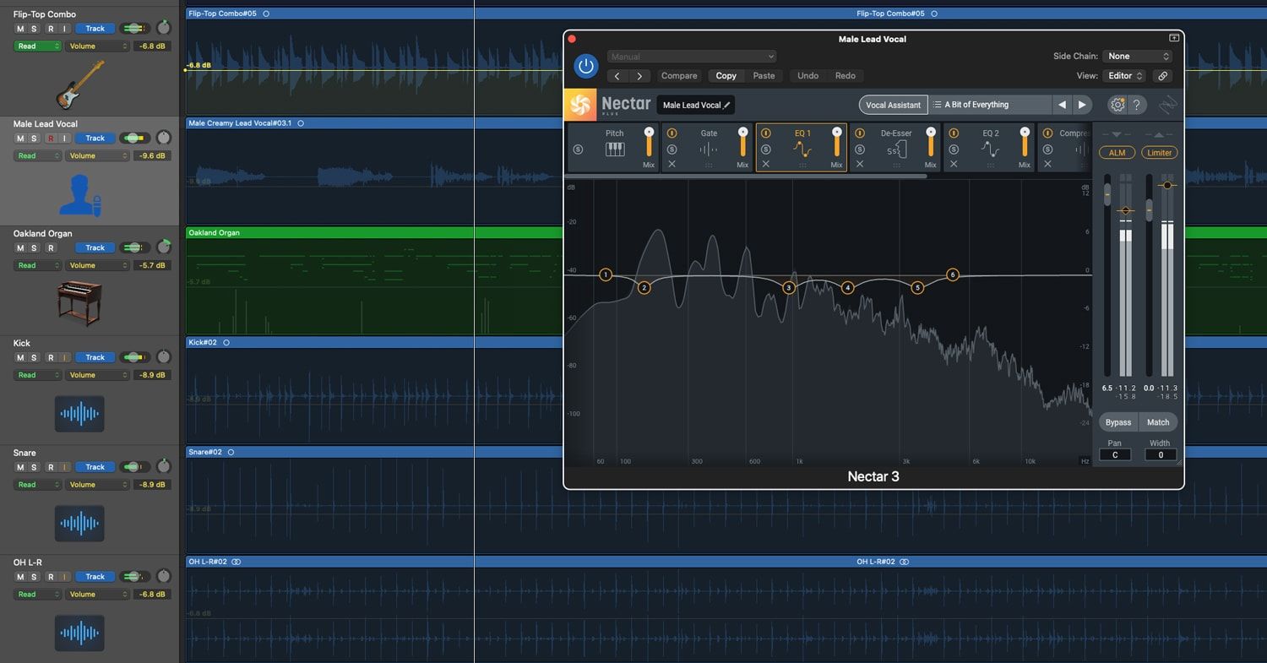The image size is (1267, 663).
Task: Click the Match button in Nectar
Action: pos(1158,422)
